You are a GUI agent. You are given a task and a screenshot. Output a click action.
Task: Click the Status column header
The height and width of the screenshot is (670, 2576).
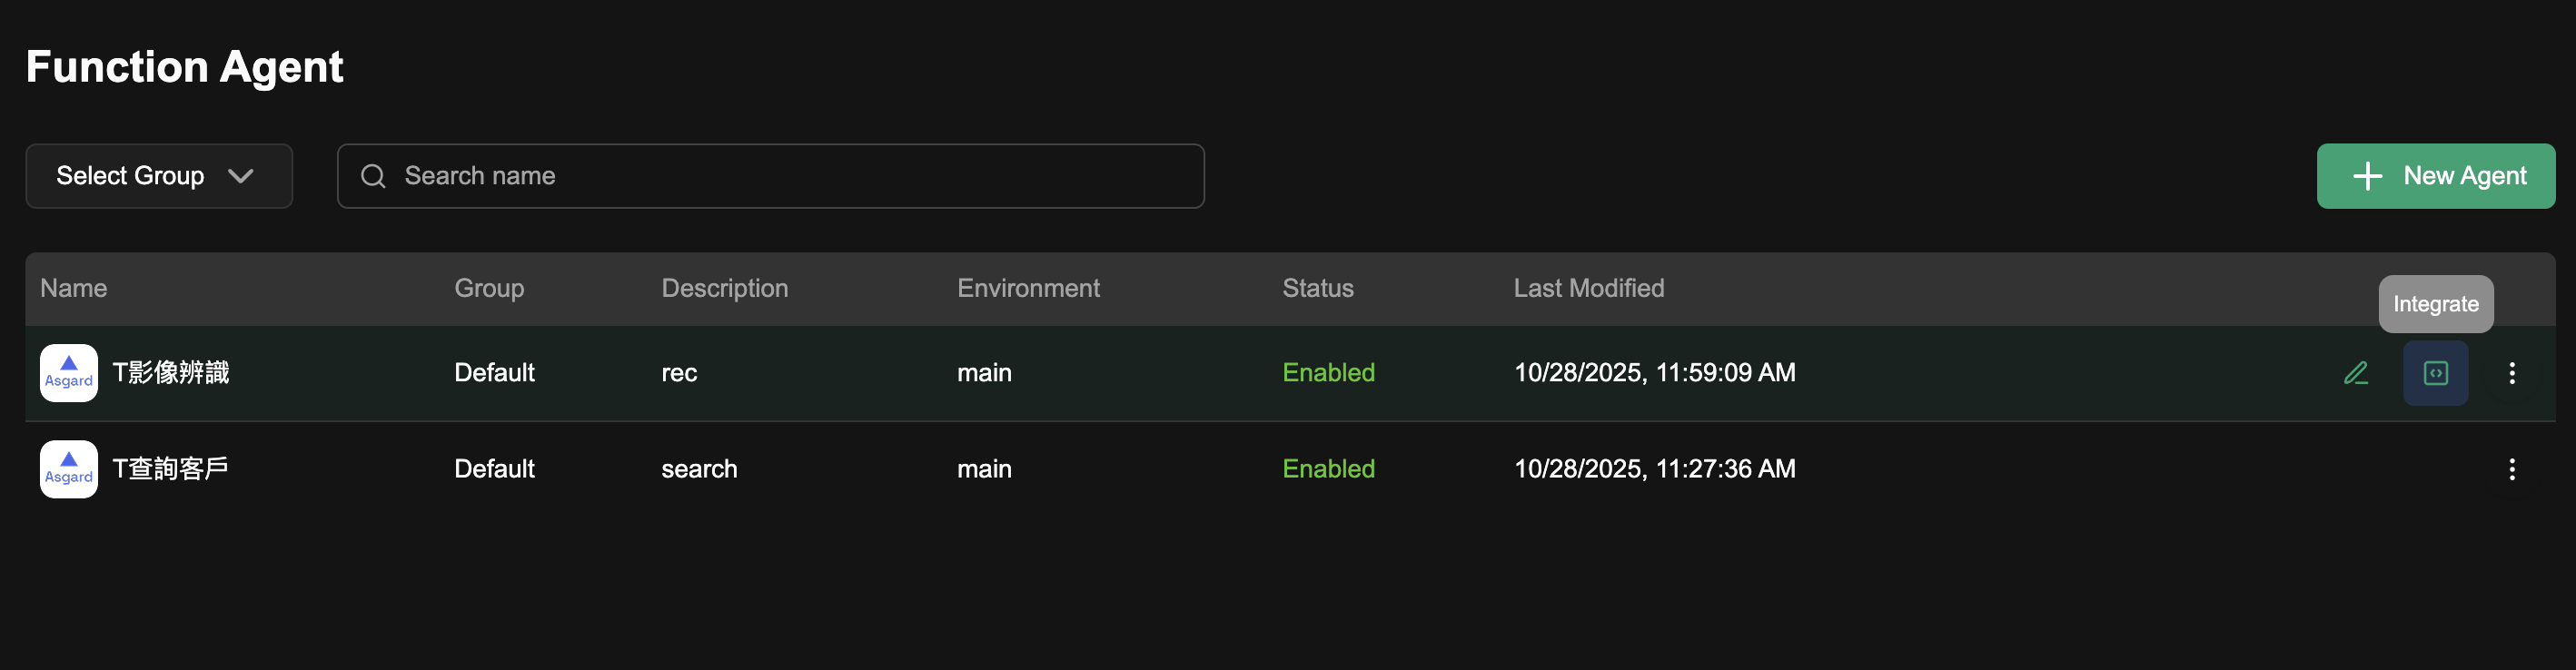tap(1317, 288)
